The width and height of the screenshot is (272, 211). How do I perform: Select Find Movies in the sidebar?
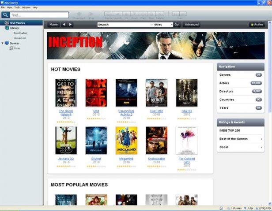22,23
